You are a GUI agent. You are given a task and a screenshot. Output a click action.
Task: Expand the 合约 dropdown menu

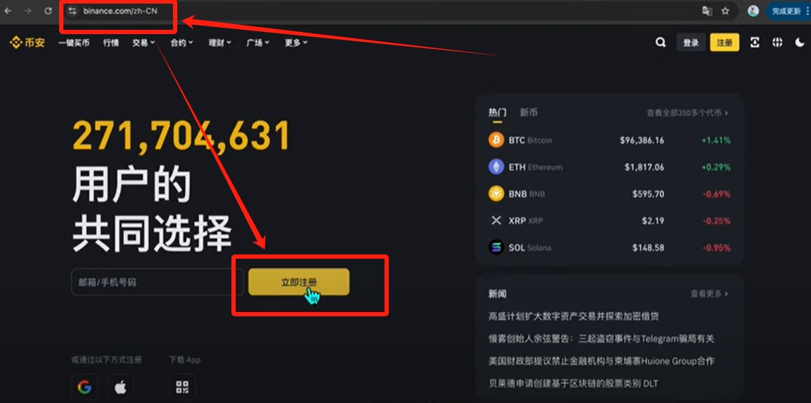click(182, 43)
